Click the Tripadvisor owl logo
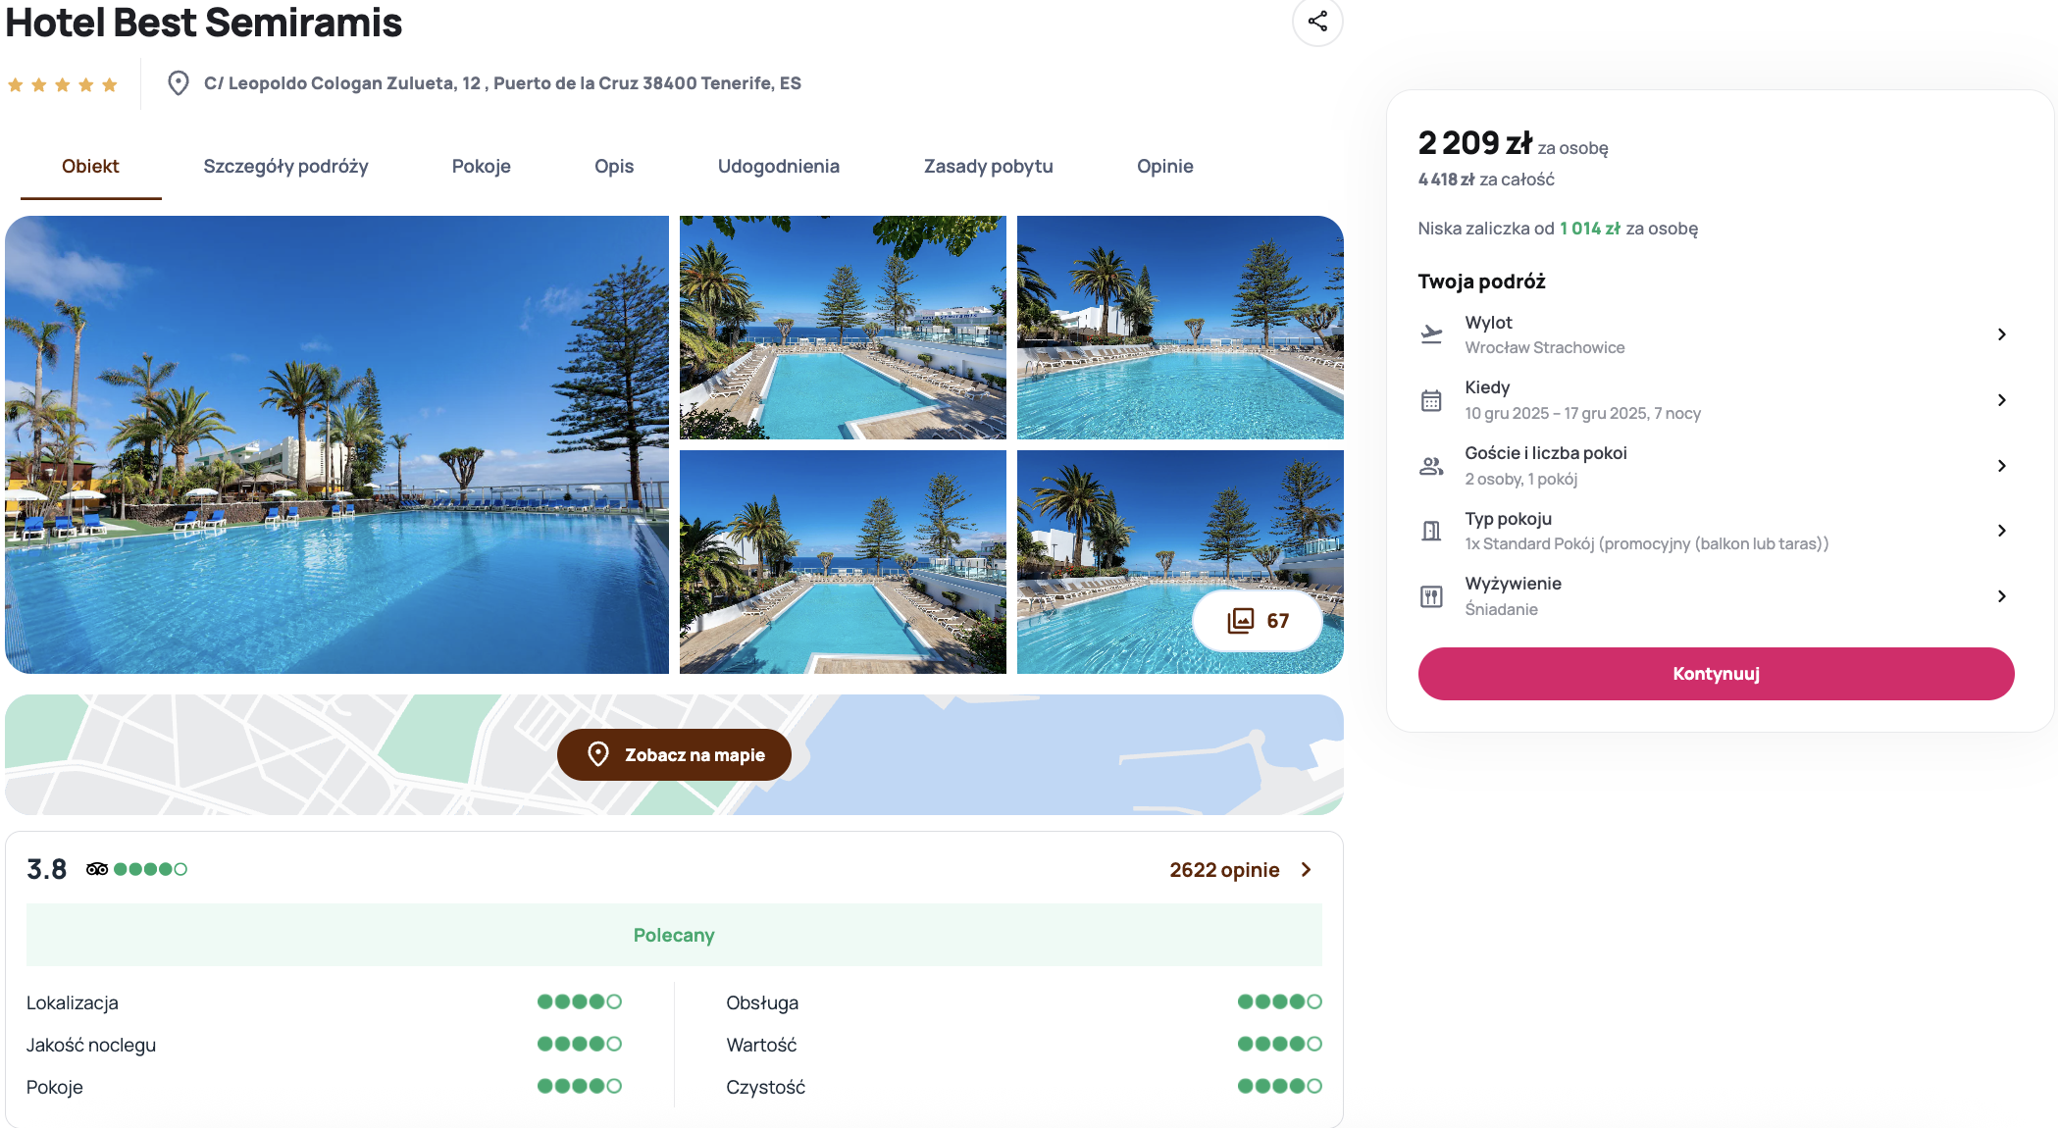 click(x=97, y=869)
